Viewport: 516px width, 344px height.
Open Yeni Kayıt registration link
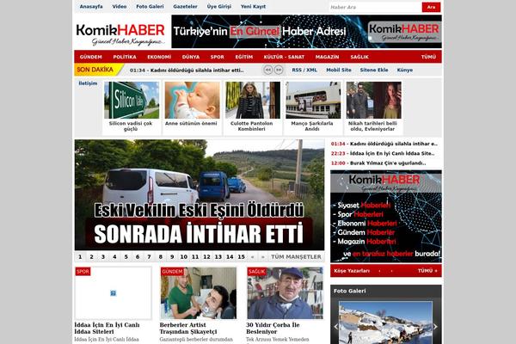(x=253, y=6)
